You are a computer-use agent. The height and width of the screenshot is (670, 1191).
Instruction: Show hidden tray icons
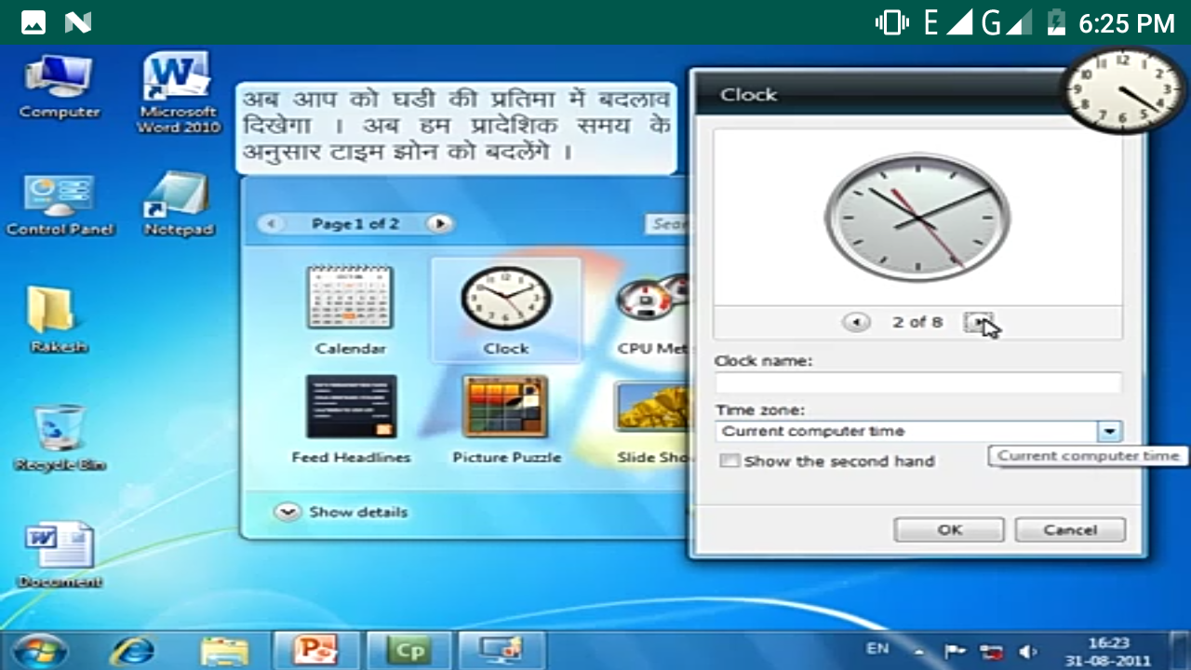pyautogui.click(x=919, y=651)
